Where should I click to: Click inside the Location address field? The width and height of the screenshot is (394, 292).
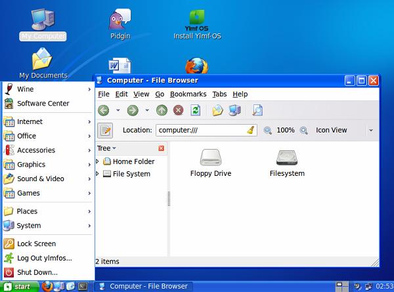200,130
